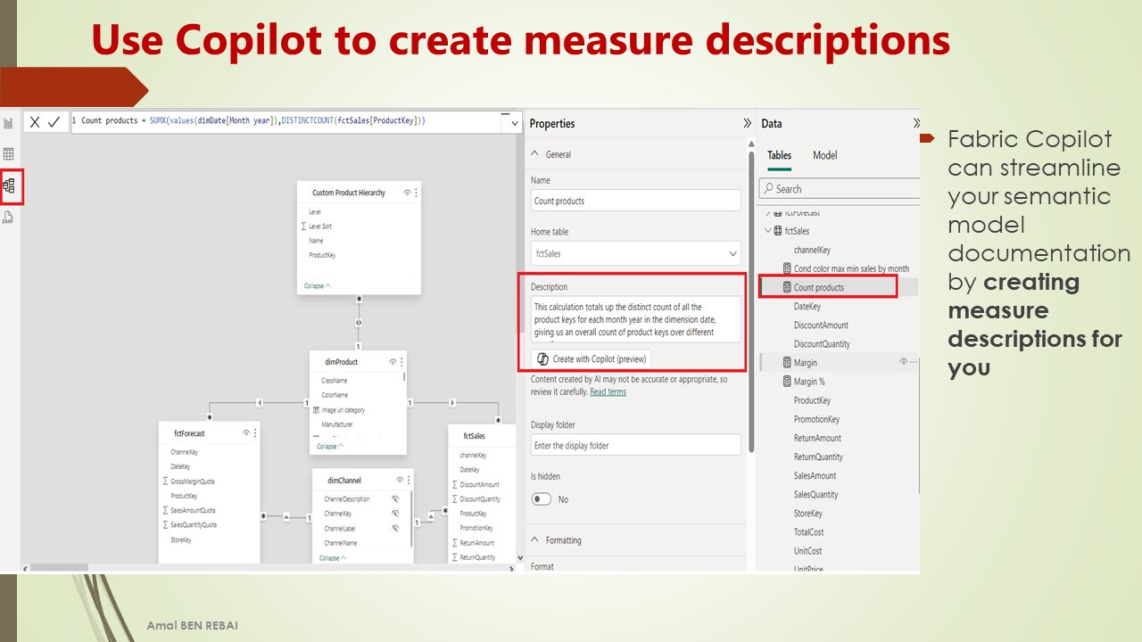The width and height of the screenshot is (1142, 642).
Task: Click the Name field containing Count products
Action: (635, 201)
